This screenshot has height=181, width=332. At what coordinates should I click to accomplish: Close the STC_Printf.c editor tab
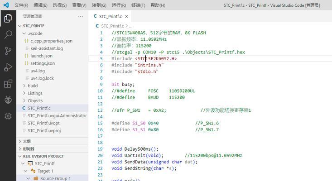(126, 16)
